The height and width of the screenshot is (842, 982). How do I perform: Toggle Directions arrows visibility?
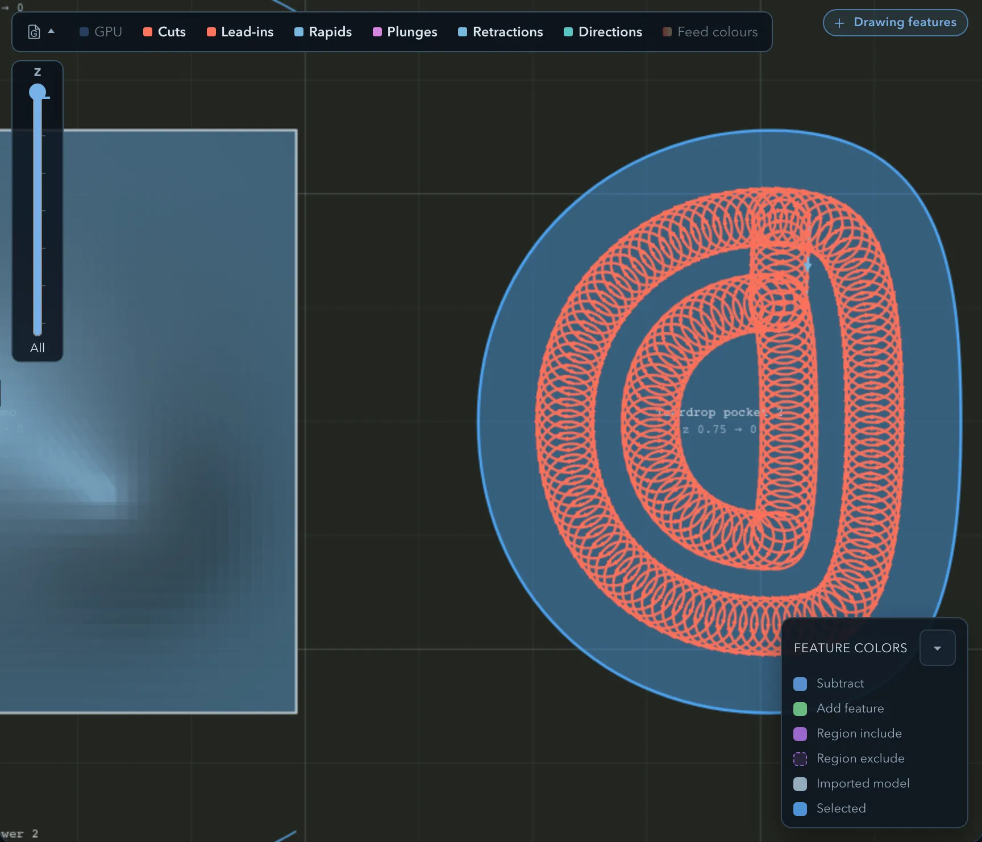click(602, 32)
